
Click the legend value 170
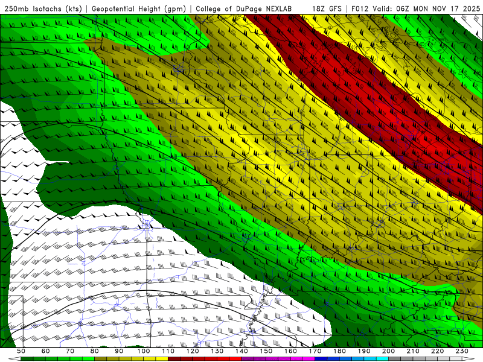(315, 351)
